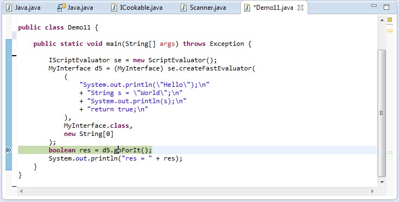Close the Demo11.java tab with its X

pos(300,8)
